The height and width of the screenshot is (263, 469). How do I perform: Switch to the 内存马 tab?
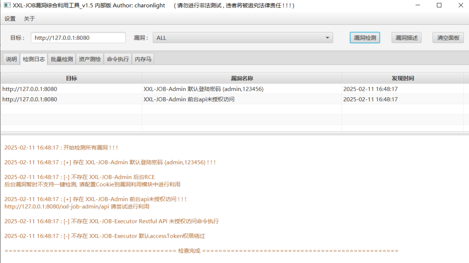coord(143,59)
